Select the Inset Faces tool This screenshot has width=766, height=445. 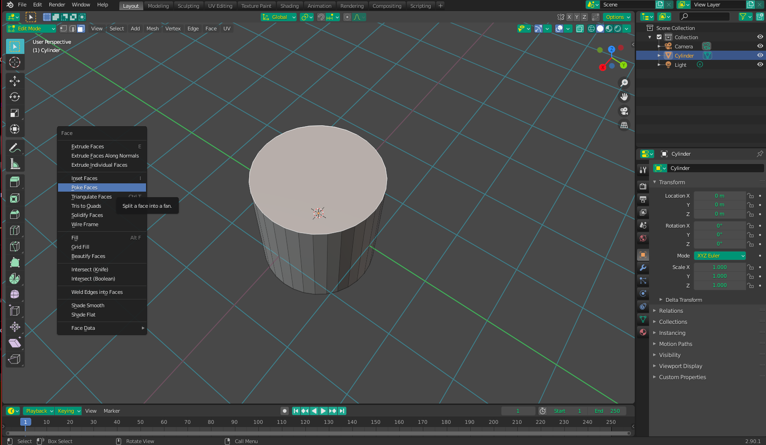point(15,198)
